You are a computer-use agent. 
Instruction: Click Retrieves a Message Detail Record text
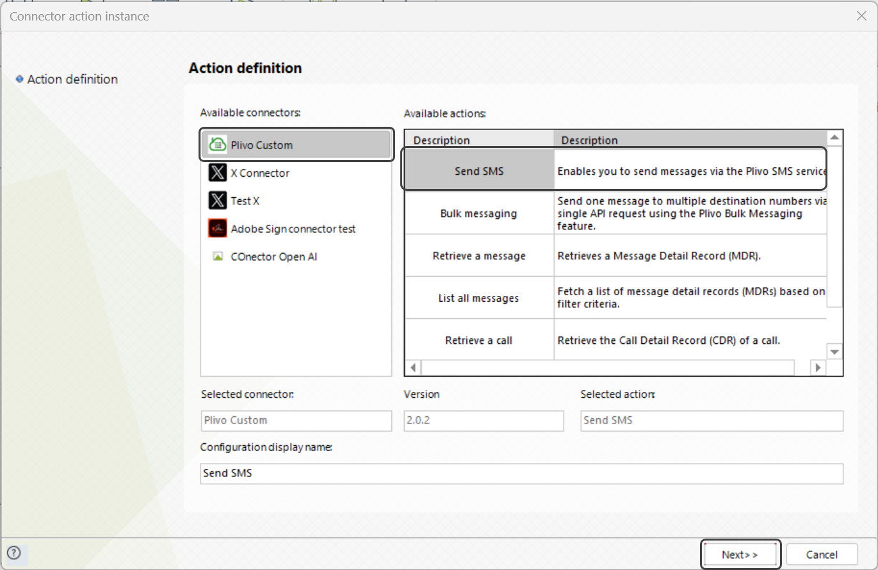tap(659, 256)
